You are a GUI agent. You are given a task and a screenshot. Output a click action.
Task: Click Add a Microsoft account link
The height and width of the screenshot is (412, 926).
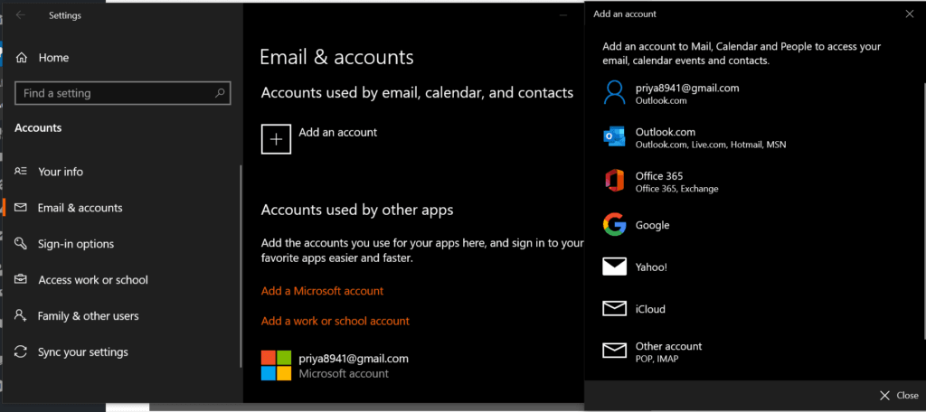coord(323,291)
